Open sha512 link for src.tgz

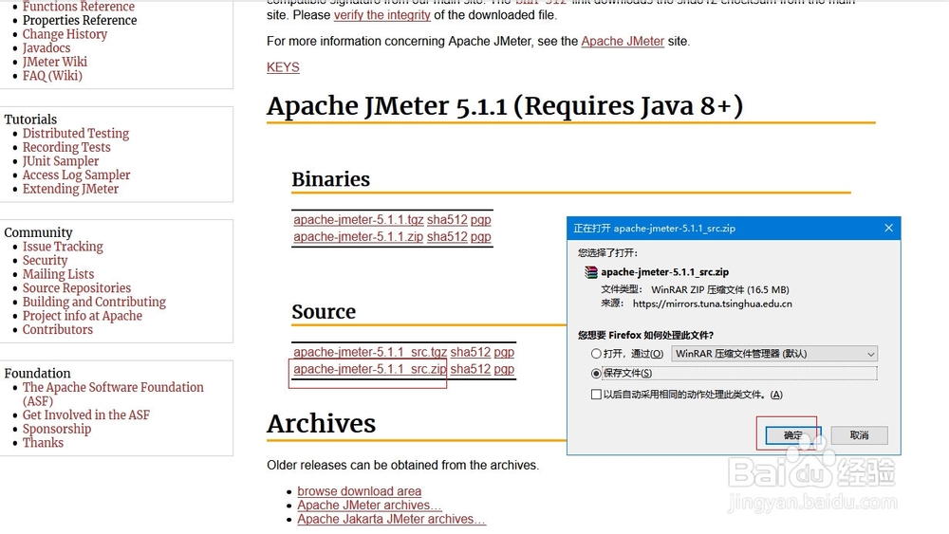point(471,352)
